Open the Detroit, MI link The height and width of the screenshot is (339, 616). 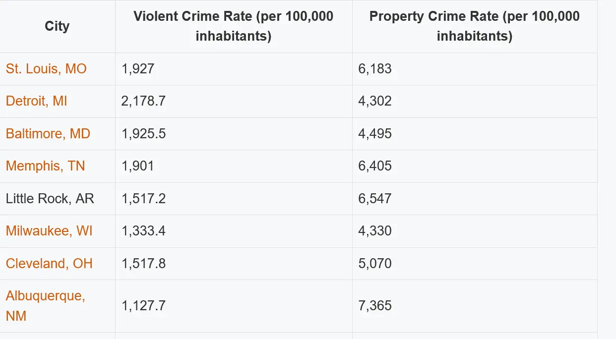pyautogui.click(x=36, y=101)
